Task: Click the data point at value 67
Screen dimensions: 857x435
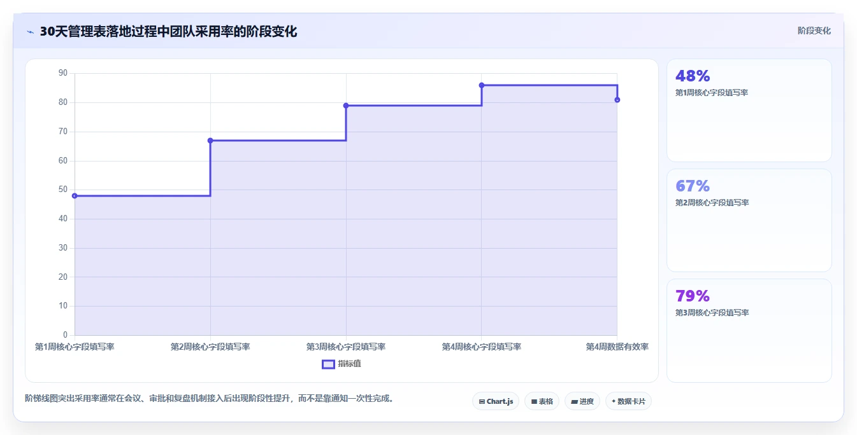Action: [210, 141]
